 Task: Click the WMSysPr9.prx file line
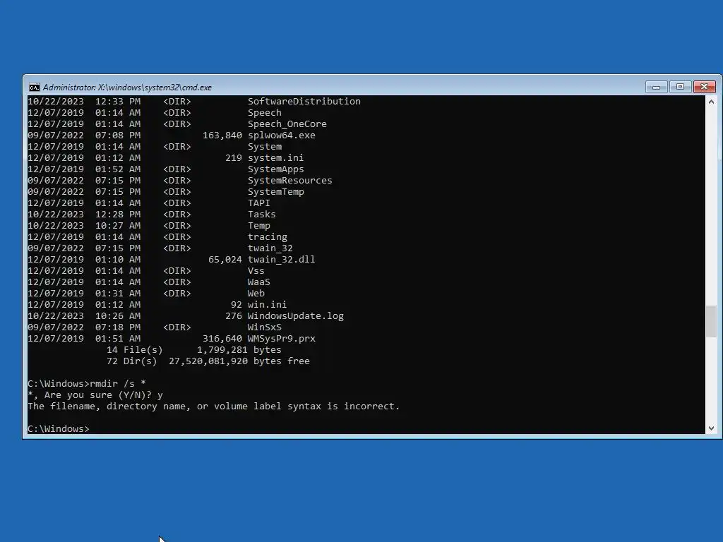click(x=172, y=339)
